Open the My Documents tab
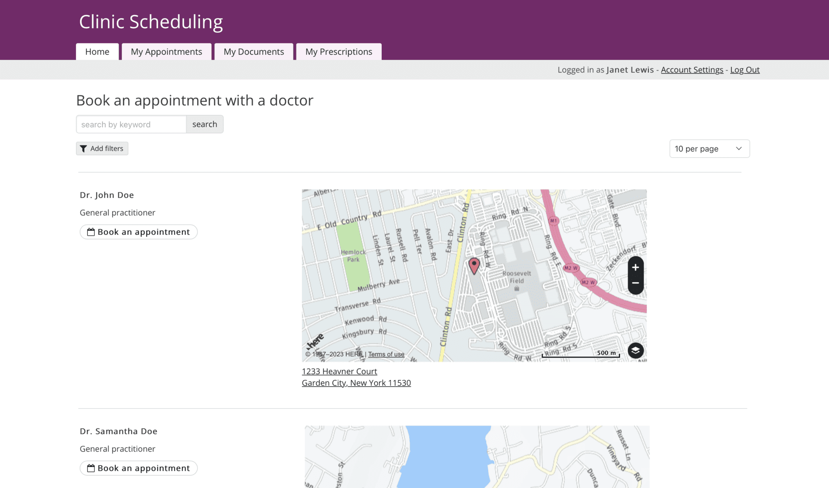 (253, 51)
